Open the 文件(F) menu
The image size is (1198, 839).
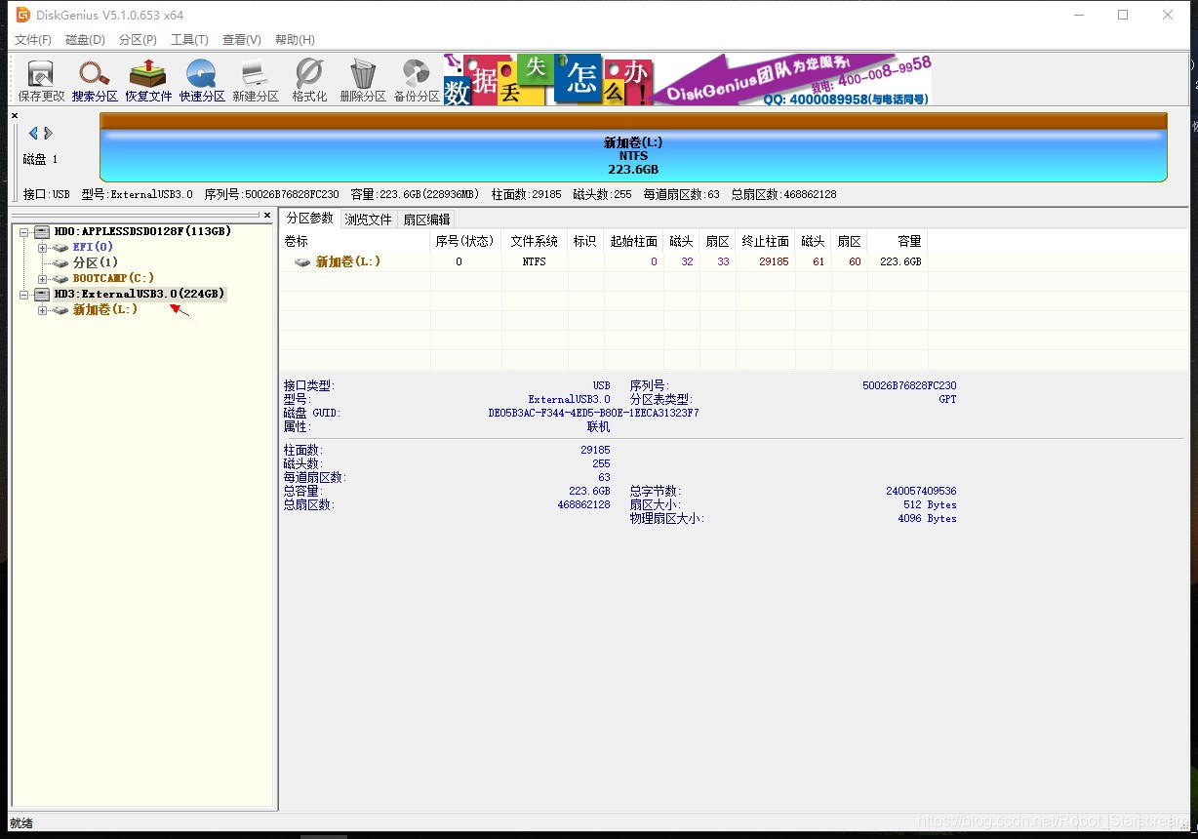tap(33, 40)
